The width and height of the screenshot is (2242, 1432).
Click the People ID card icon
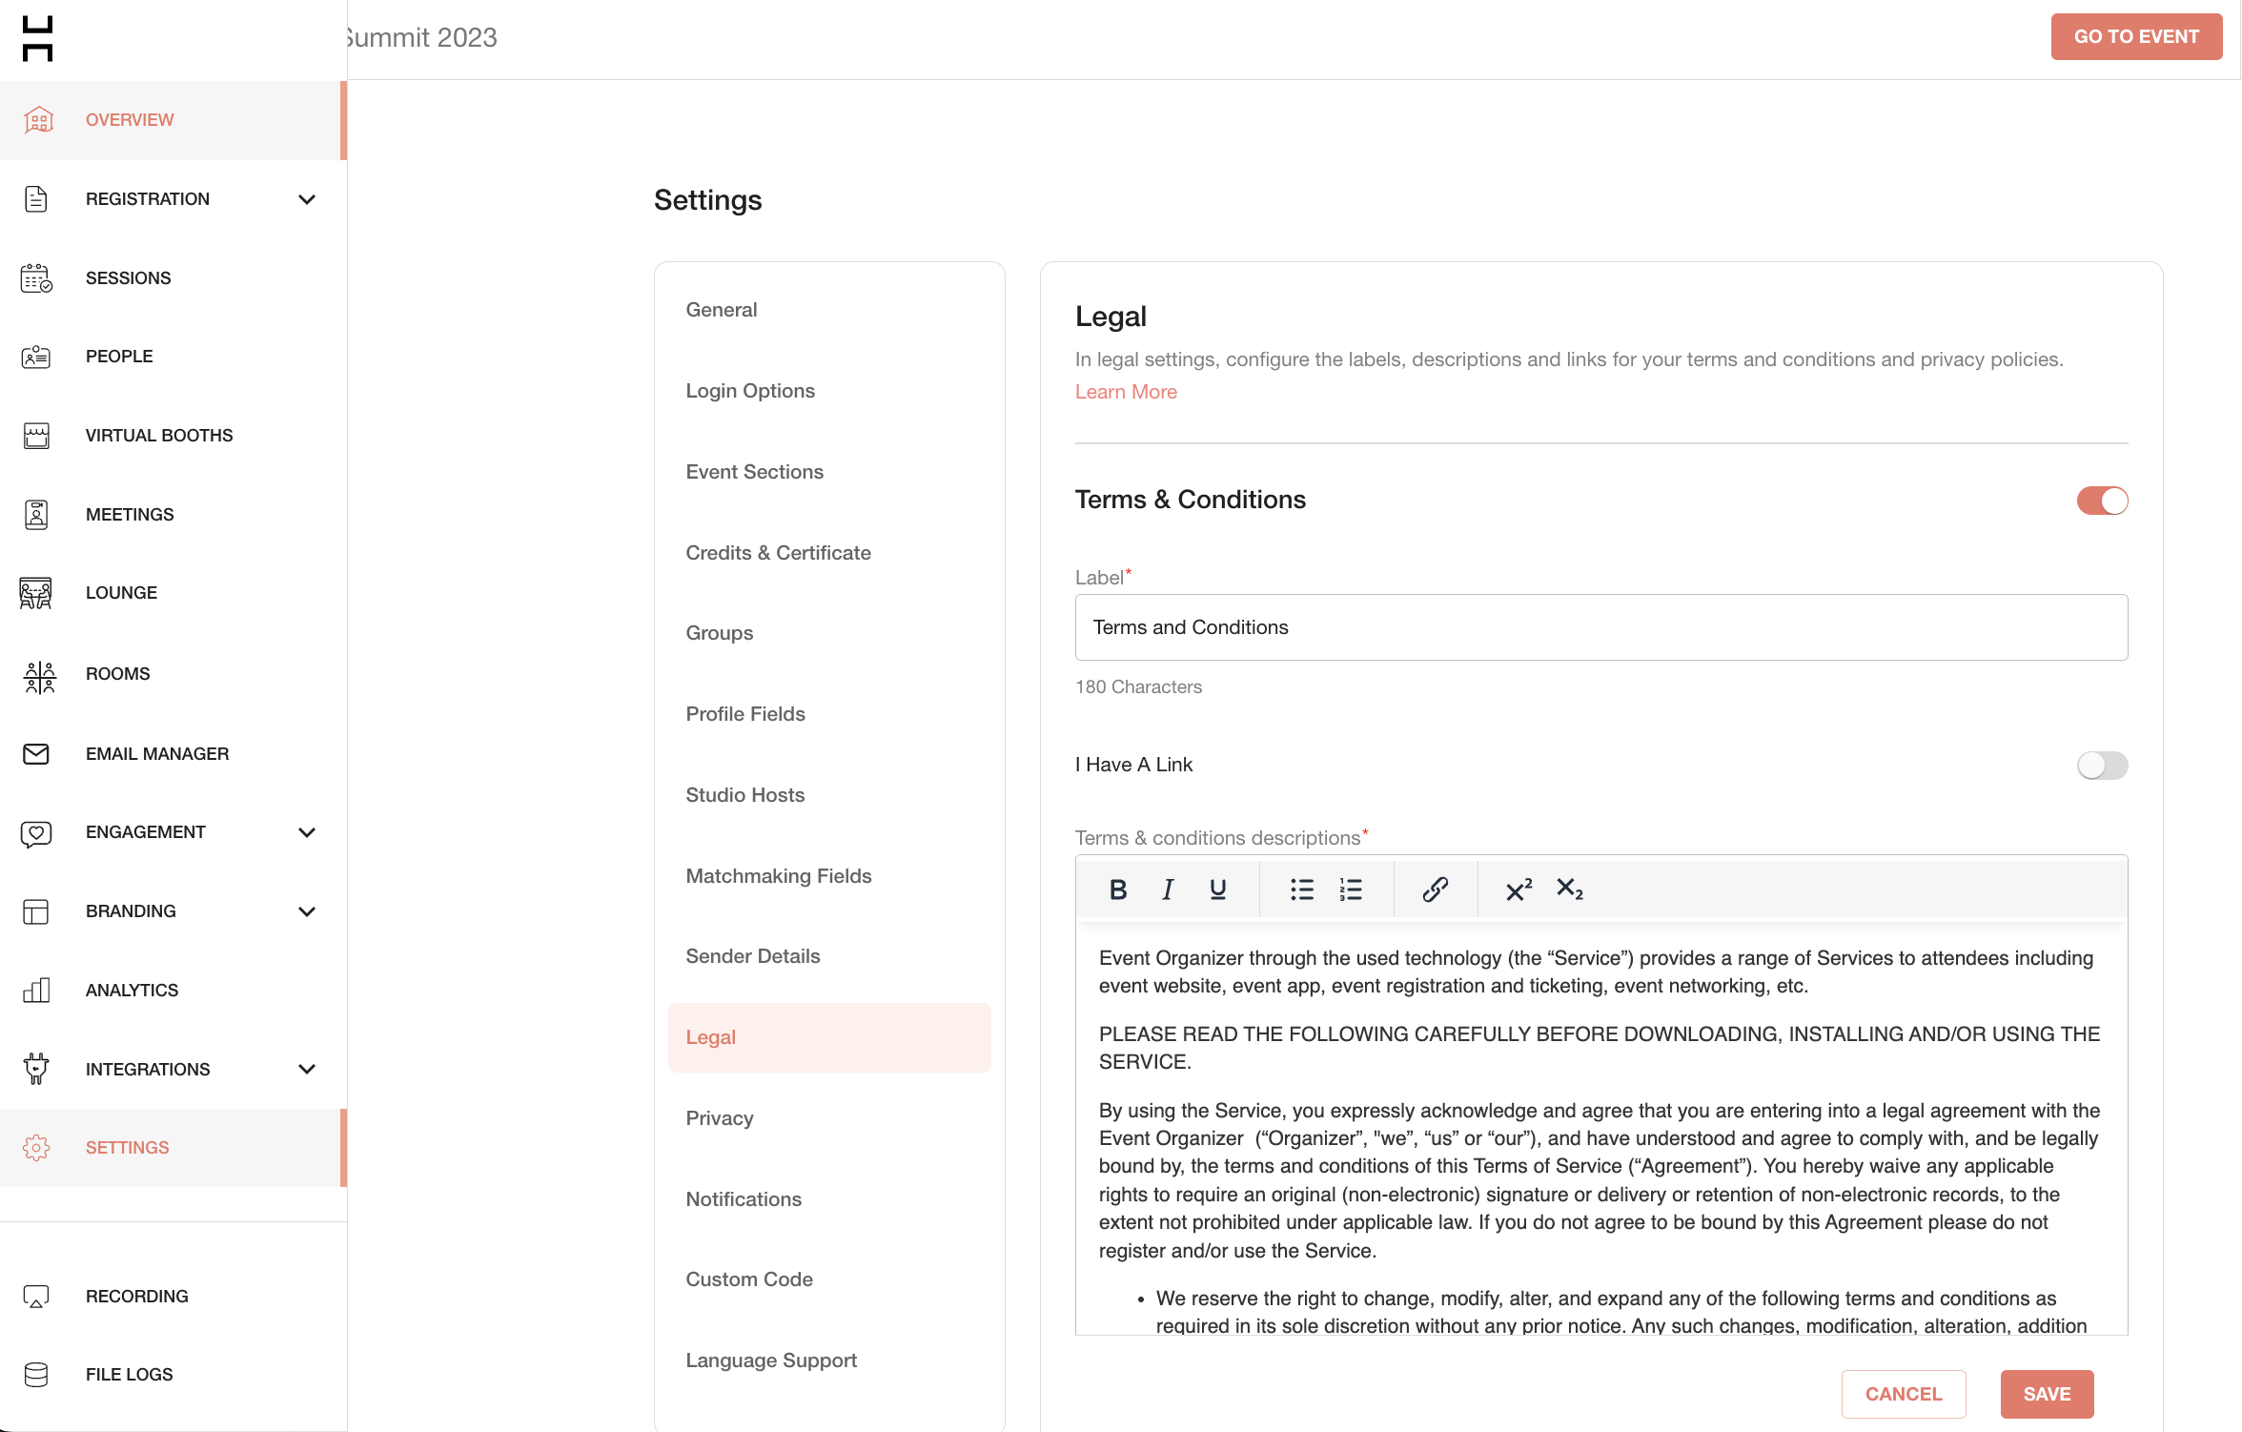[x=36, y=357]
